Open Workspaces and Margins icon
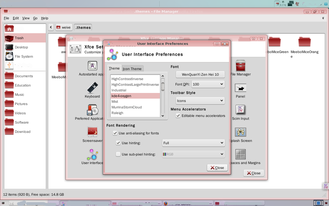 point(241,154)
